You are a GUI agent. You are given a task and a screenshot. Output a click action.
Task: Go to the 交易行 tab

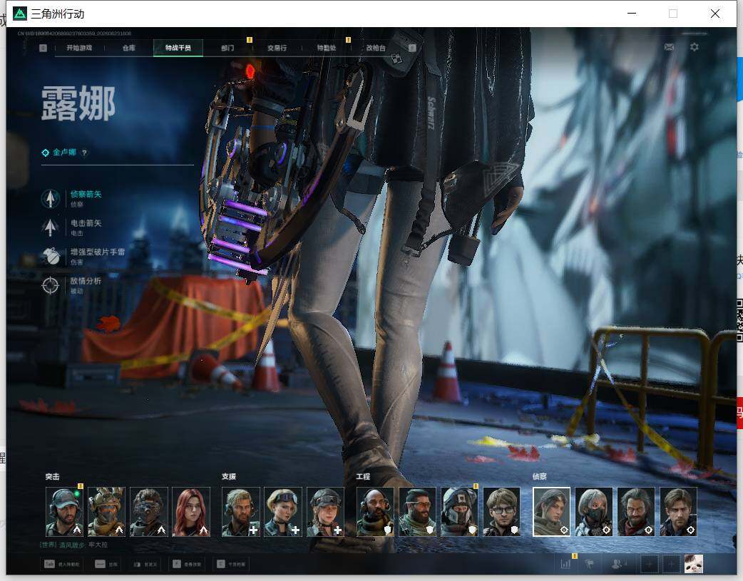277,48
